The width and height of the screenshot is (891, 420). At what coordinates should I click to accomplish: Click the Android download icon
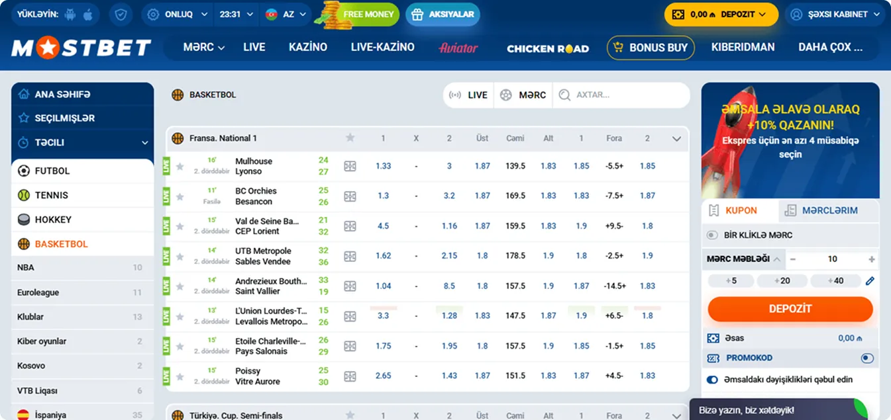click(71, 14)
